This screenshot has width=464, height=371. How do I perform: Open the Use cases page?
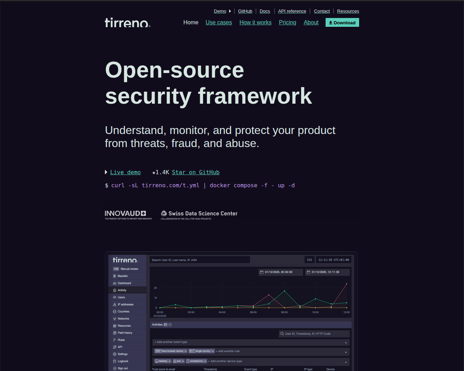coord(219,23)
